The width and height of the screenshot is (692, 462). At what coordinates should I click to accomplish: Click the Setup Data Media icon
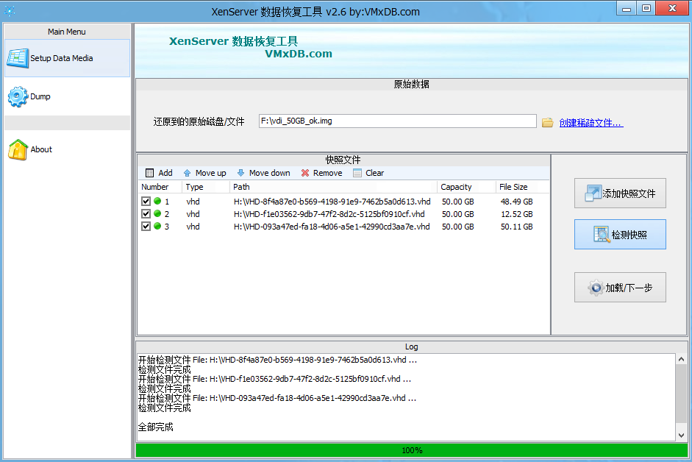point(18,58)
